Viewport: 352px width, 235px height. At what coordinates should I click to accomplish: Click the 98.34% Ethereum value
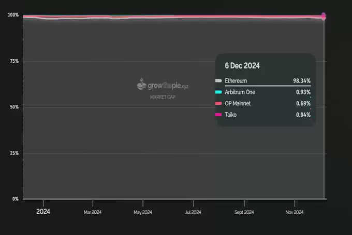(x=302, y=81)
